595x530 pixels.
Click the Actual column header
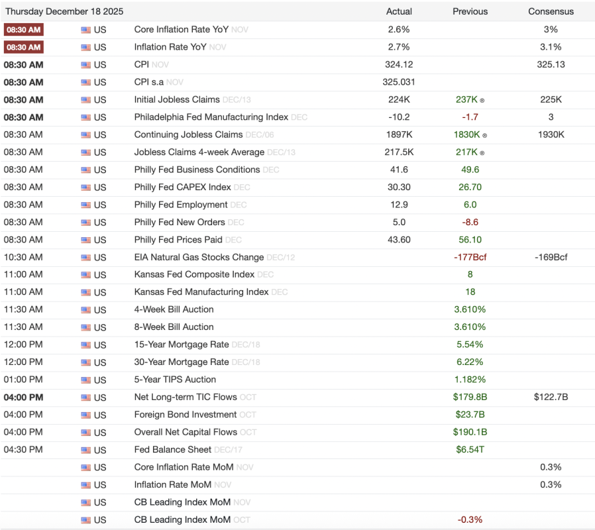coord(399,11)
